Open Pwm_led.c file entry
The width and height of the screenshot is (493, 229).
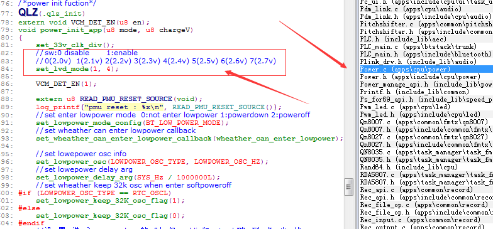[x=426, y=107]
